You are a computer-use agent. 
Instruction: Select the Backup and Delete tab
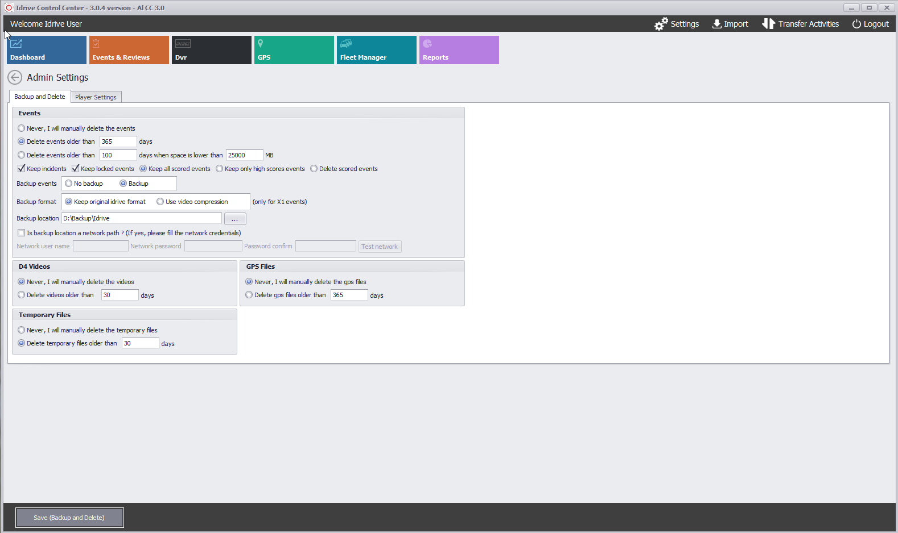(x=40, y=97)
